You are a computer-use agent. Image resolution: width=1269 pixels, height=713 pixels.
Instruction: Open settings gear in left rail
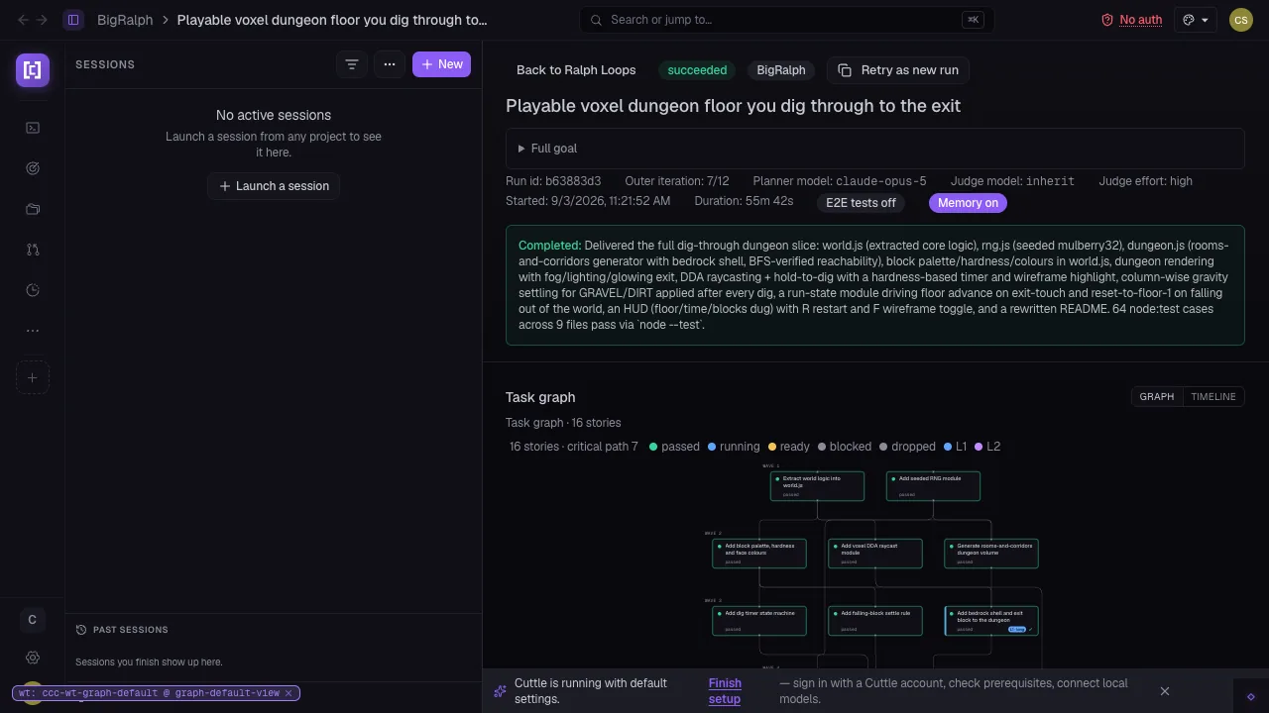[33, 658]
